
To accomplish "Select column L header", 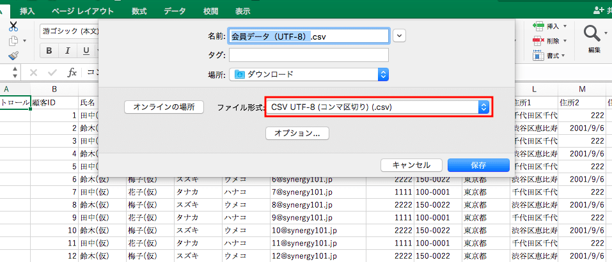I will (534, 89).
